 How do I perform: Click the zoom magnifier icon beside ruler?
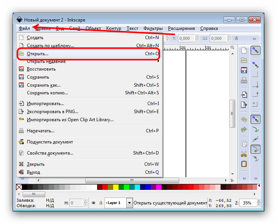232,47
